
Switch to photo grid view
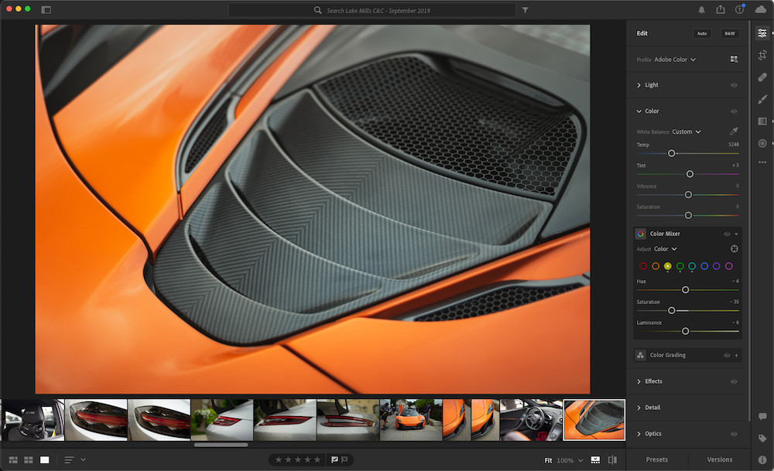(13, 459)
